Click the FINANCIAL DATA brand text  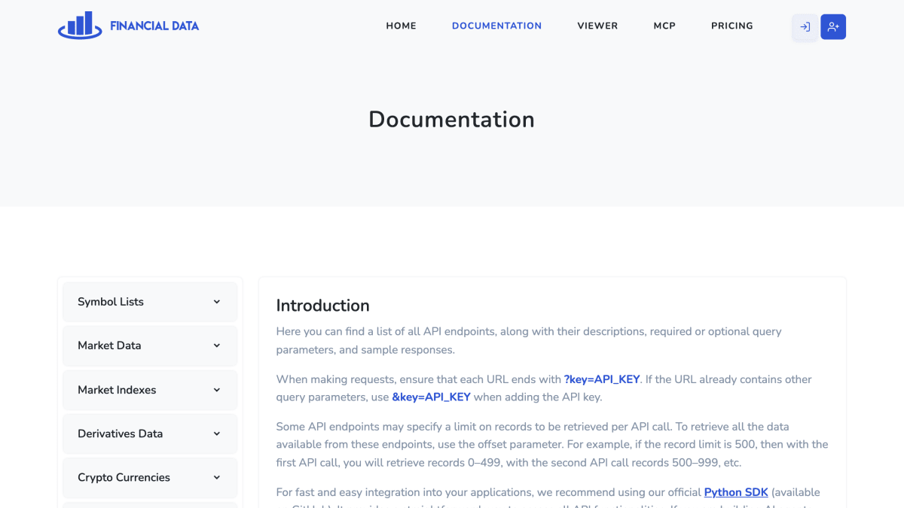click(154, 26)
